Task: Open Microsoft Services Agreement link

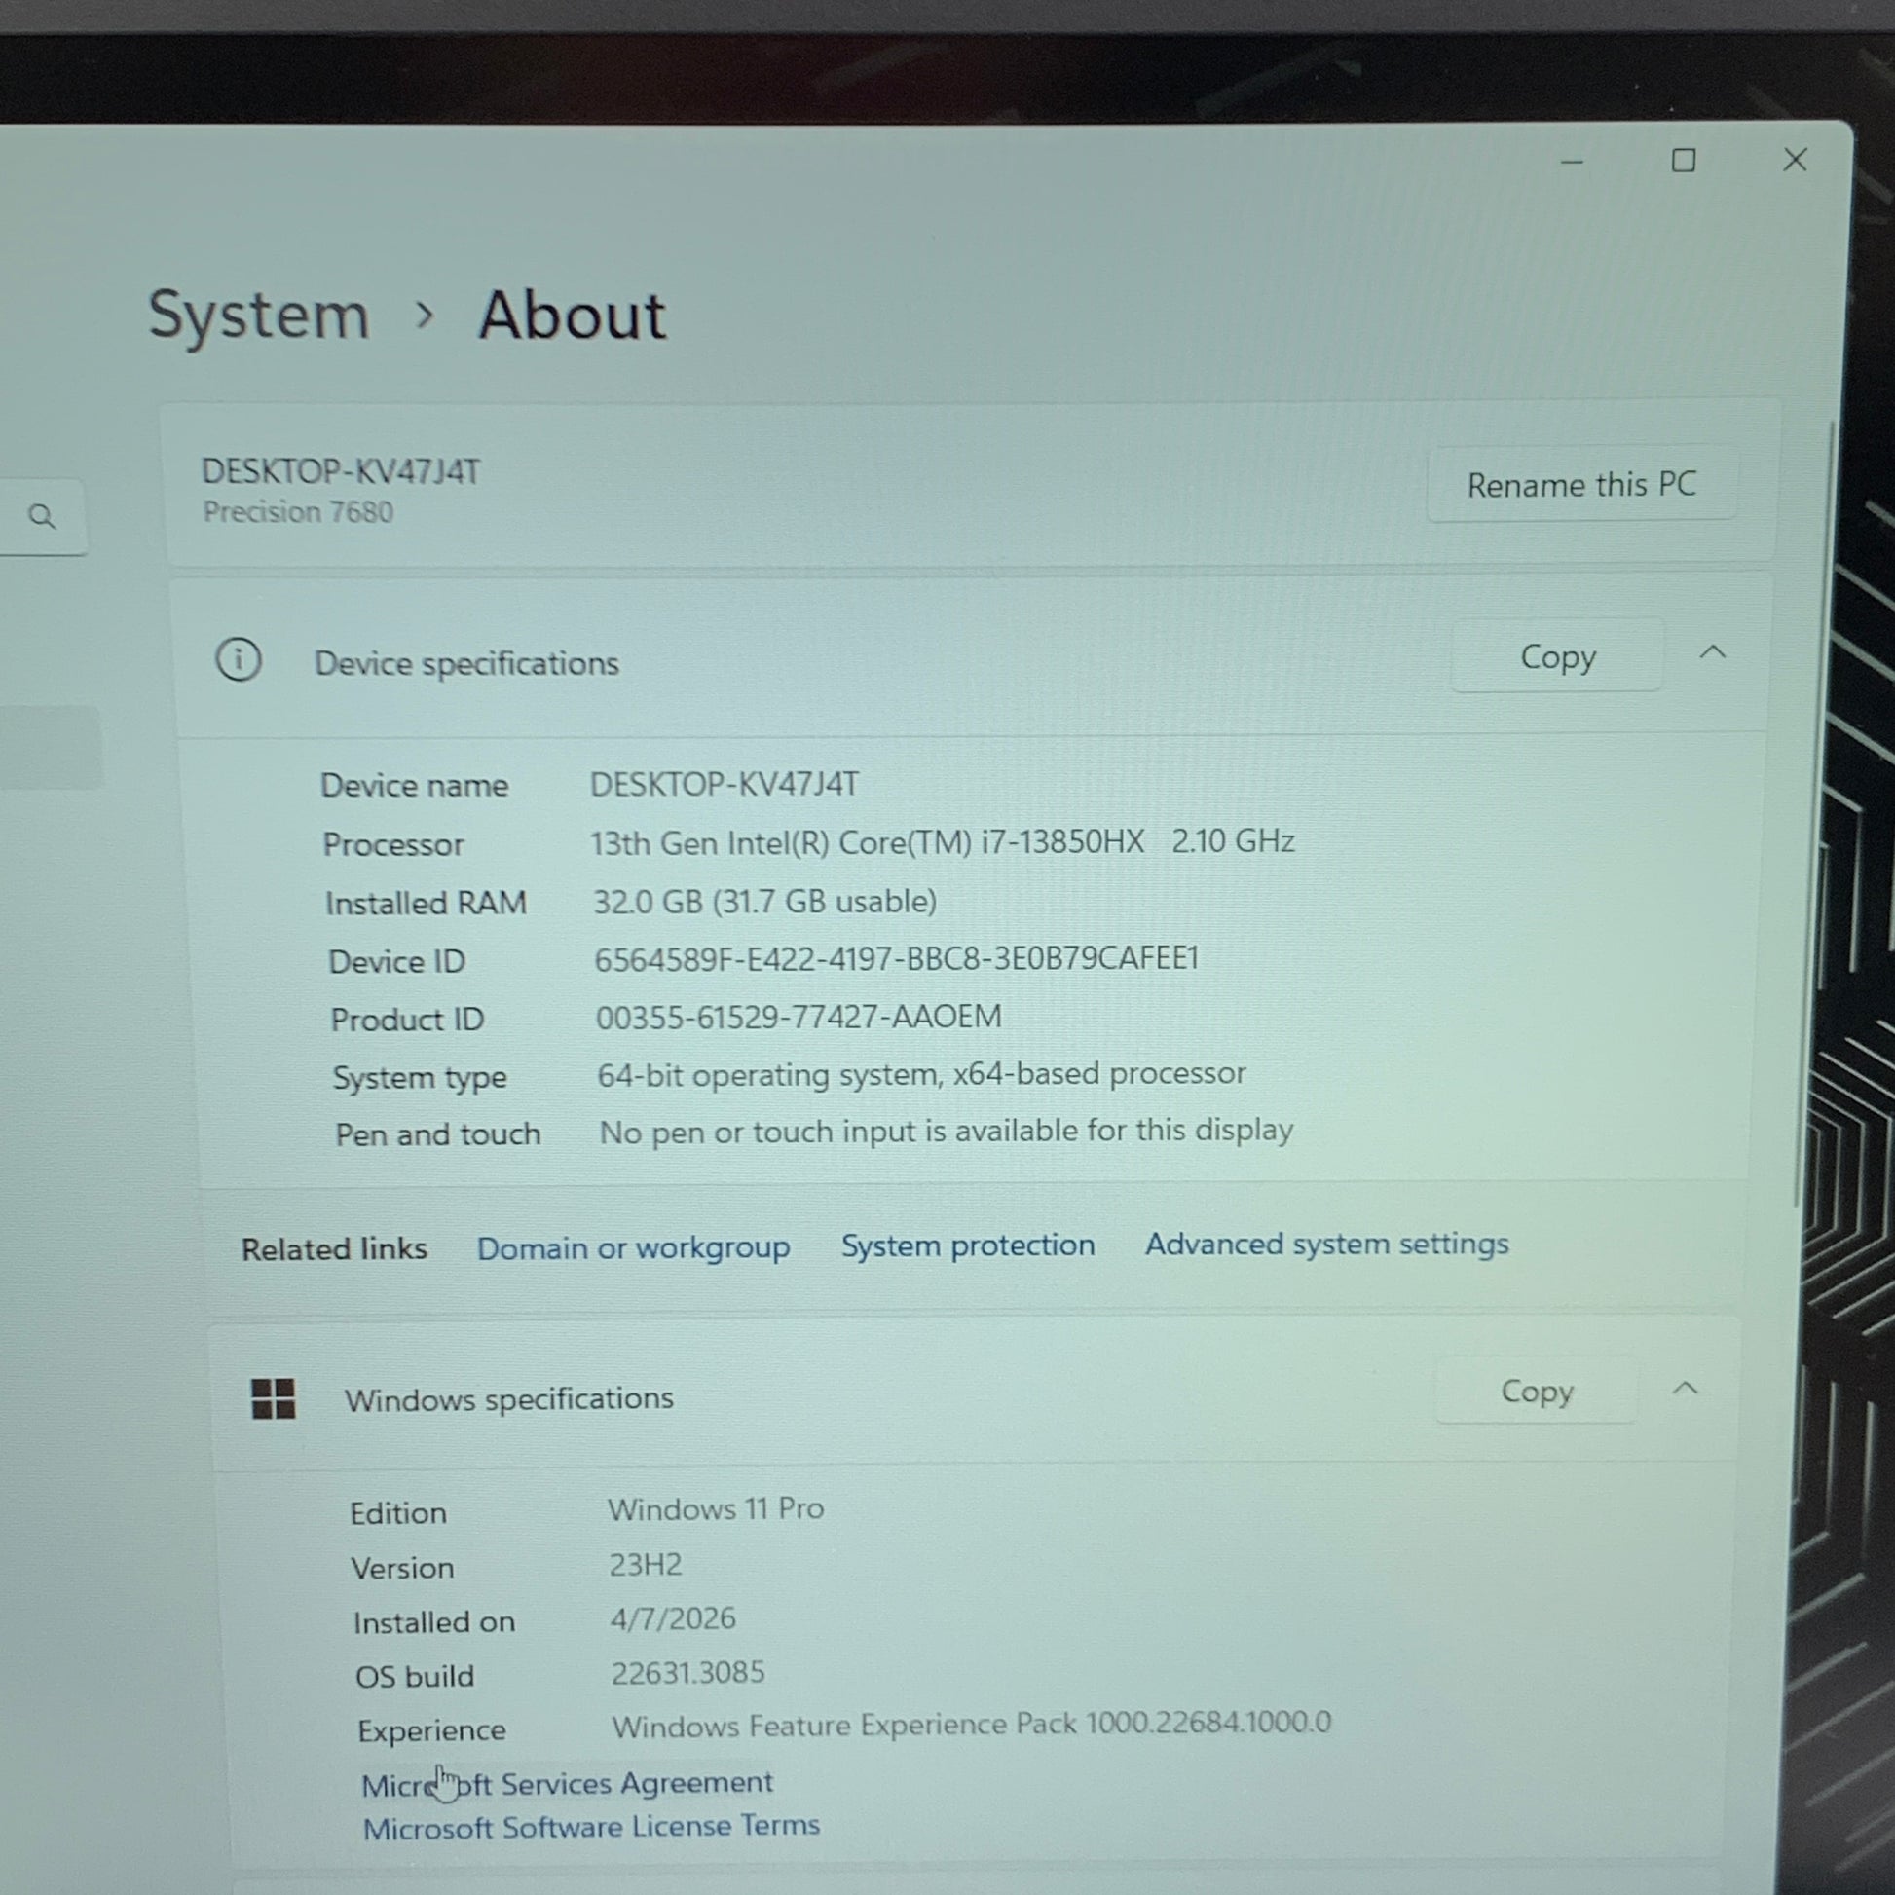Action: pyautogui.click(x=567, y=1783)
